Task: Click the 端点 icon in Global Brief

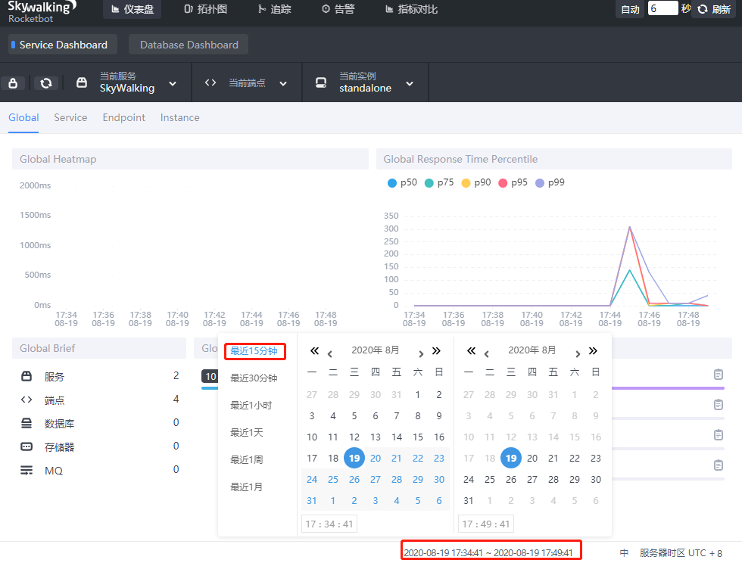Action: (x=26, y=400)
